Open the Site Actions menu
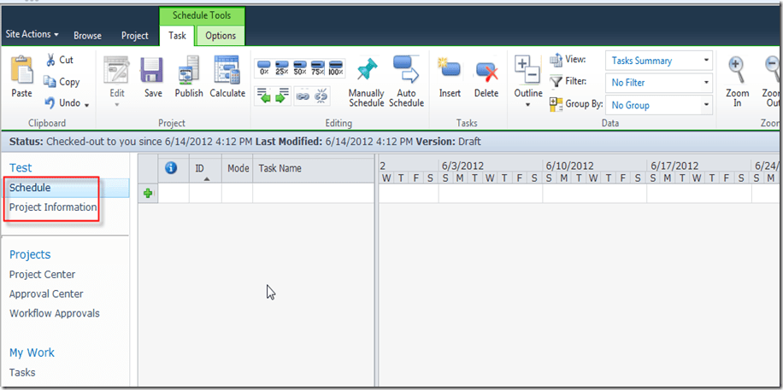783x390 pixels. point(32,35)
